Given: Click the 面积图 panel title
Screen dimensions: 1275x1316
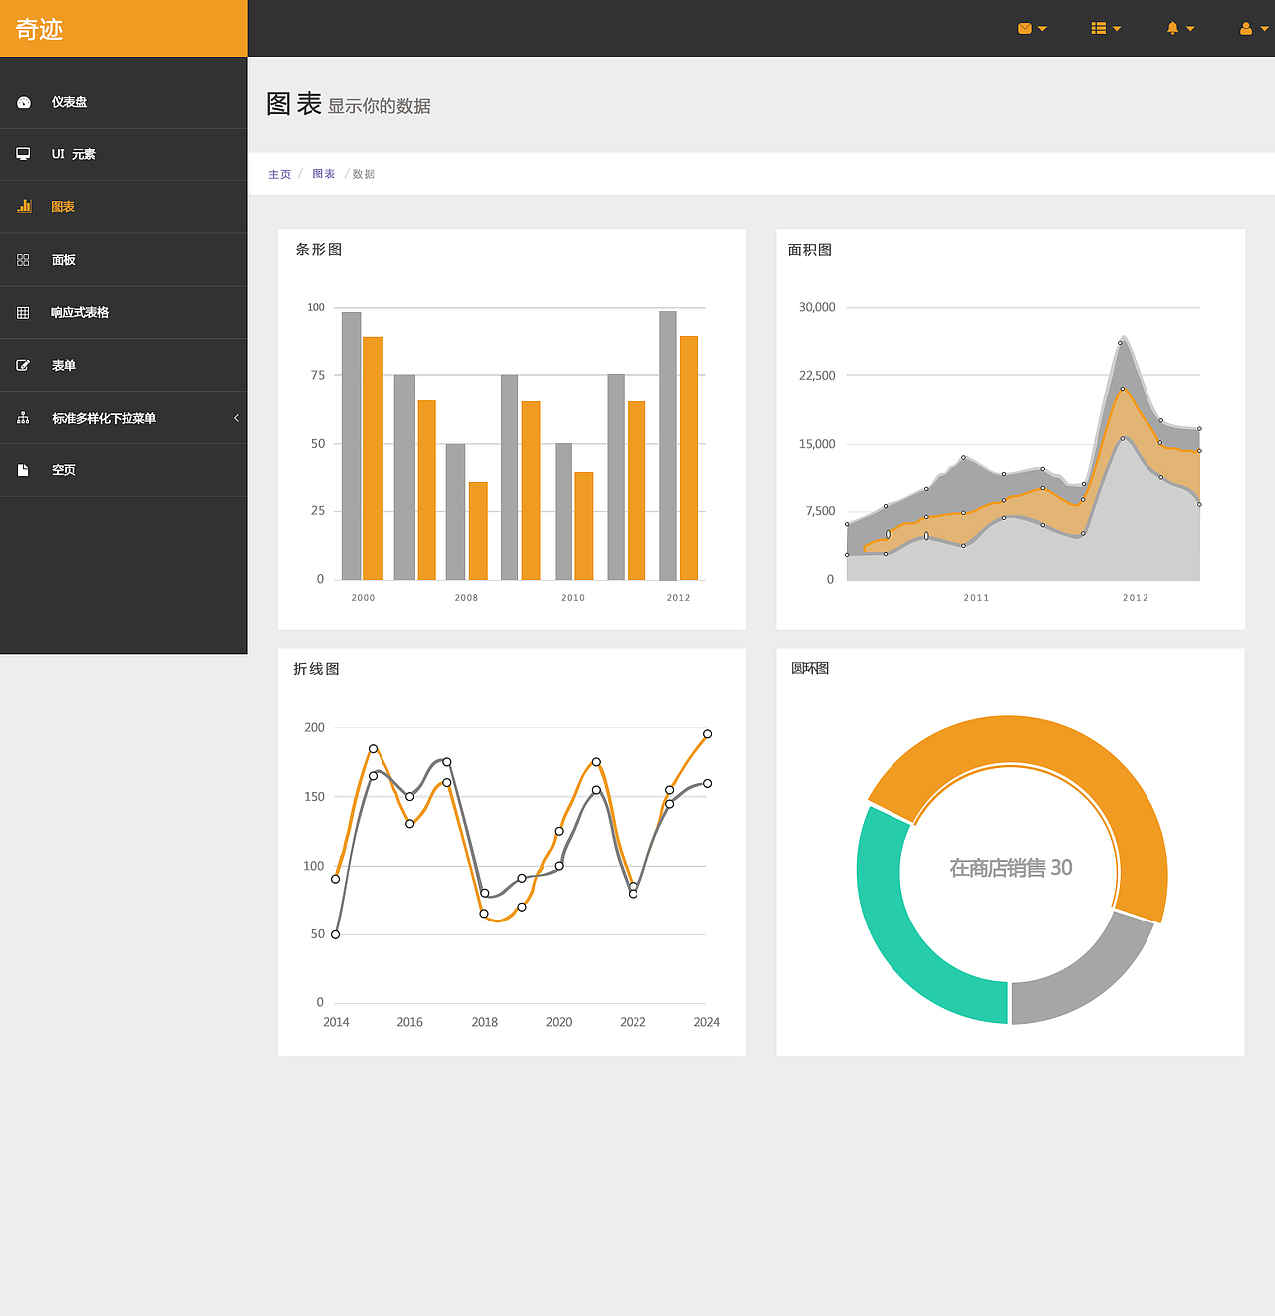Looking at the screenshot, I should 810,250.
